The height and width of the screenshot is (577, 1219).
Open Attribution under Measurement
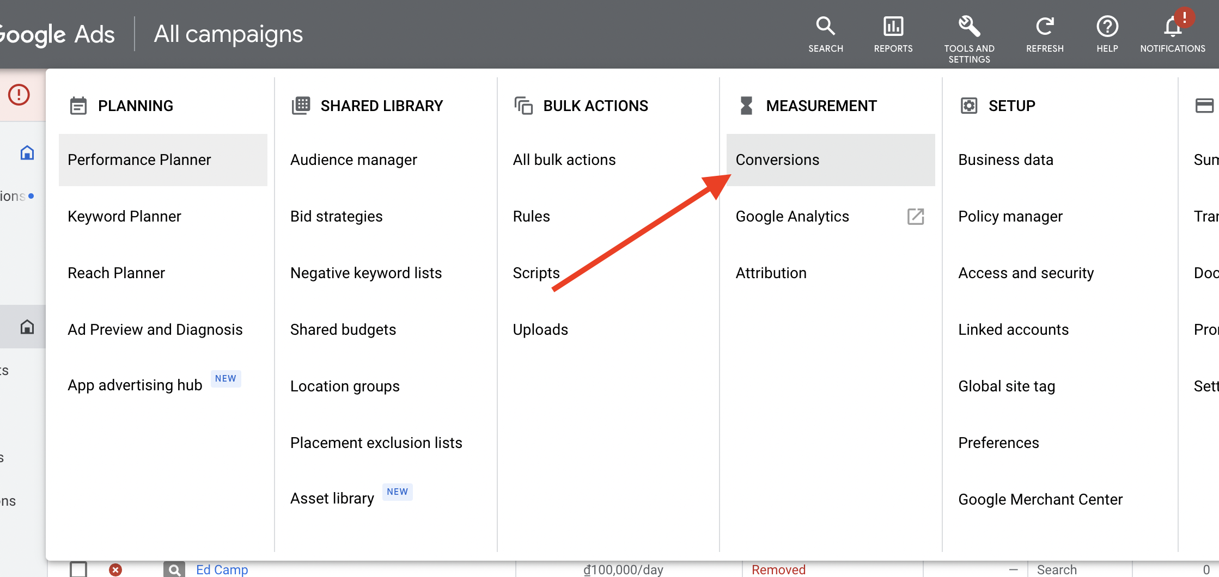(771, 273)
